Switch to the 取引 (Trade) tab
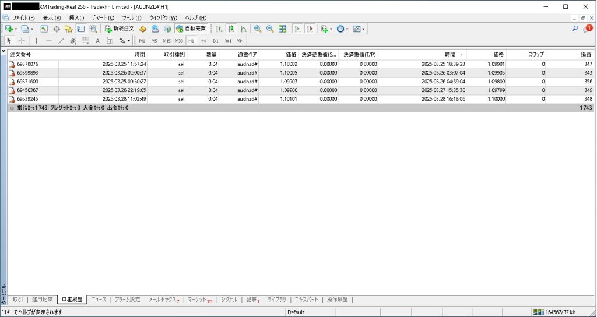This screenshot has height=317, width=597. tap(17, 300)
